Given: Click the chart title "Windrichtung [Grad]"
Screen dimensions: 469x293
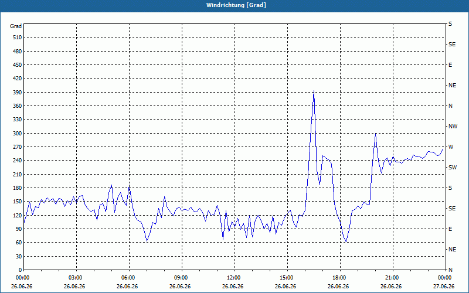Looking at the screenshot, I should pos(236,5).
